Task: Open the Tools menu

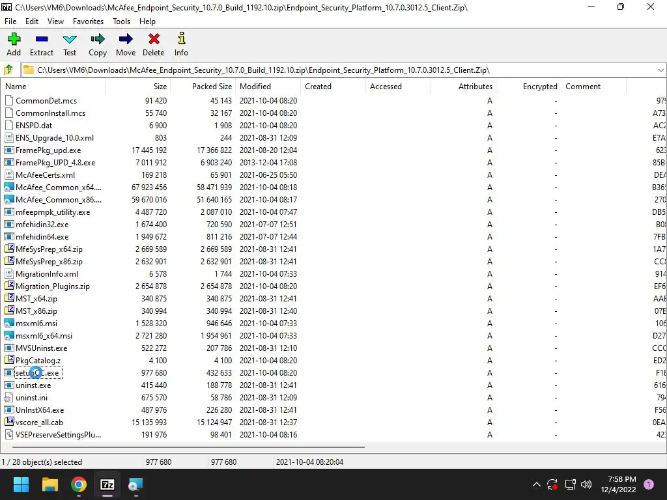Action: (x=121, y=21)
